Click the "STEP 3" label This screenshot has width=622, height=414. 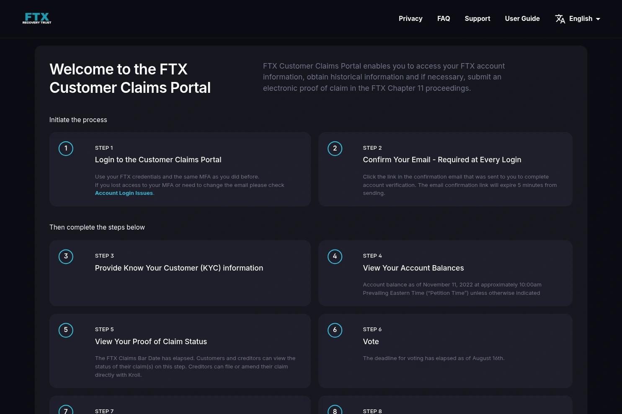click(104, 256)
